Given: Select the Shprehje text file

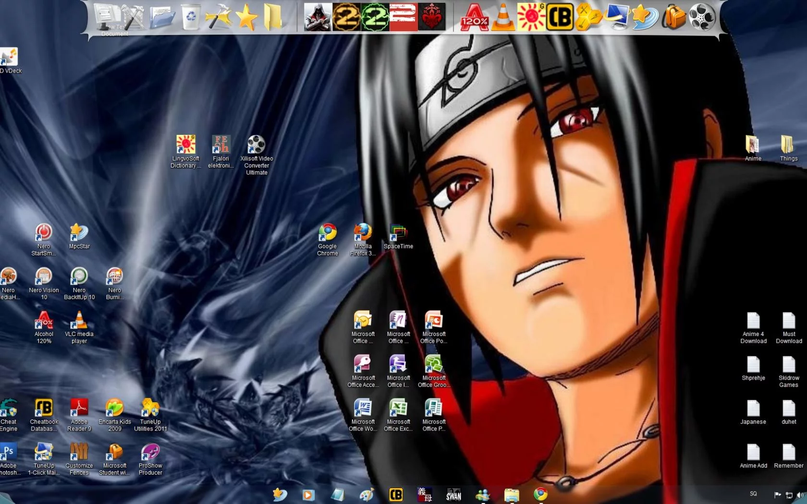Looking at the screenshot, I should 753,368.
